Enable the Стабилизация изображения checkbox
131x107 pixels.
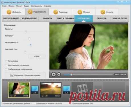(x=6, y=69)
